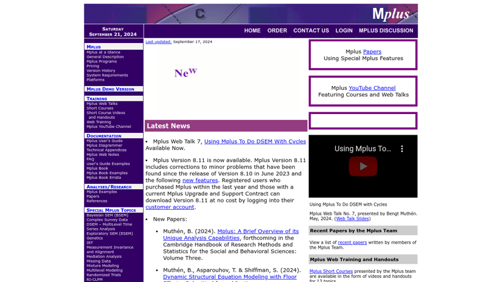Select Special Mplus Topics heading
The height and width of the screenshot is (282, 502).
point(111,210)
